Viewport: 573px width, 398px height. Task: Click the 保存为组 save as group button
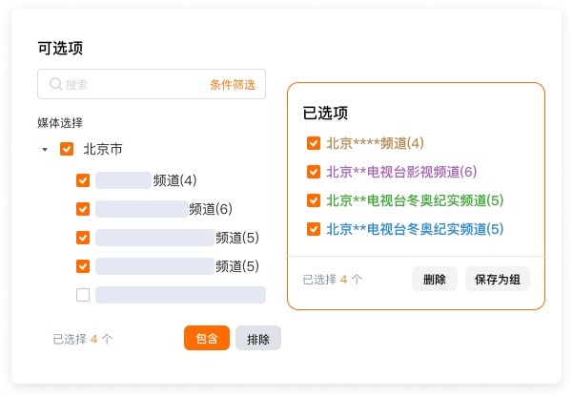click(x=497, y=279)
